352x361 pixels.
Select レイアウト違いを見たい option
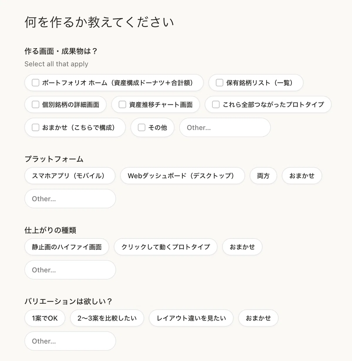point(191,318)
